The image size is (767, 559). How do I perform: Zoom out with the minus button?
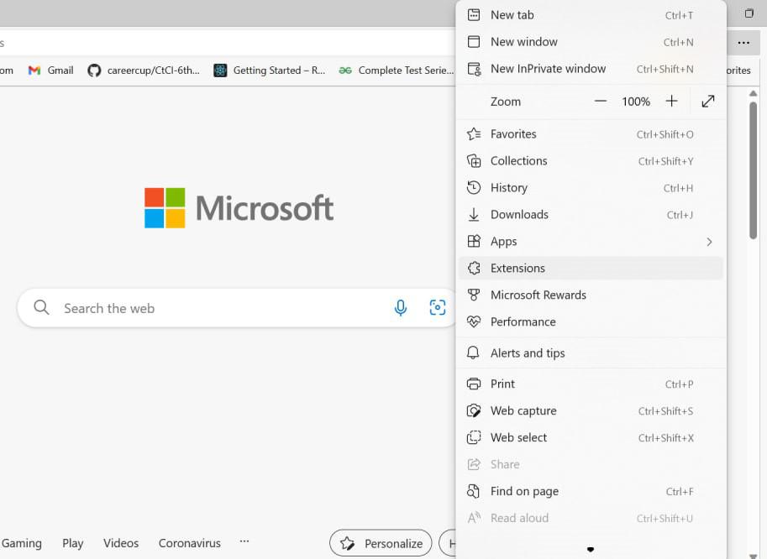(600, 102)
